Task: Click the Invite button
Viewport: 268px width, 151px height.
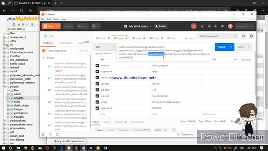Action: (160, 26)
